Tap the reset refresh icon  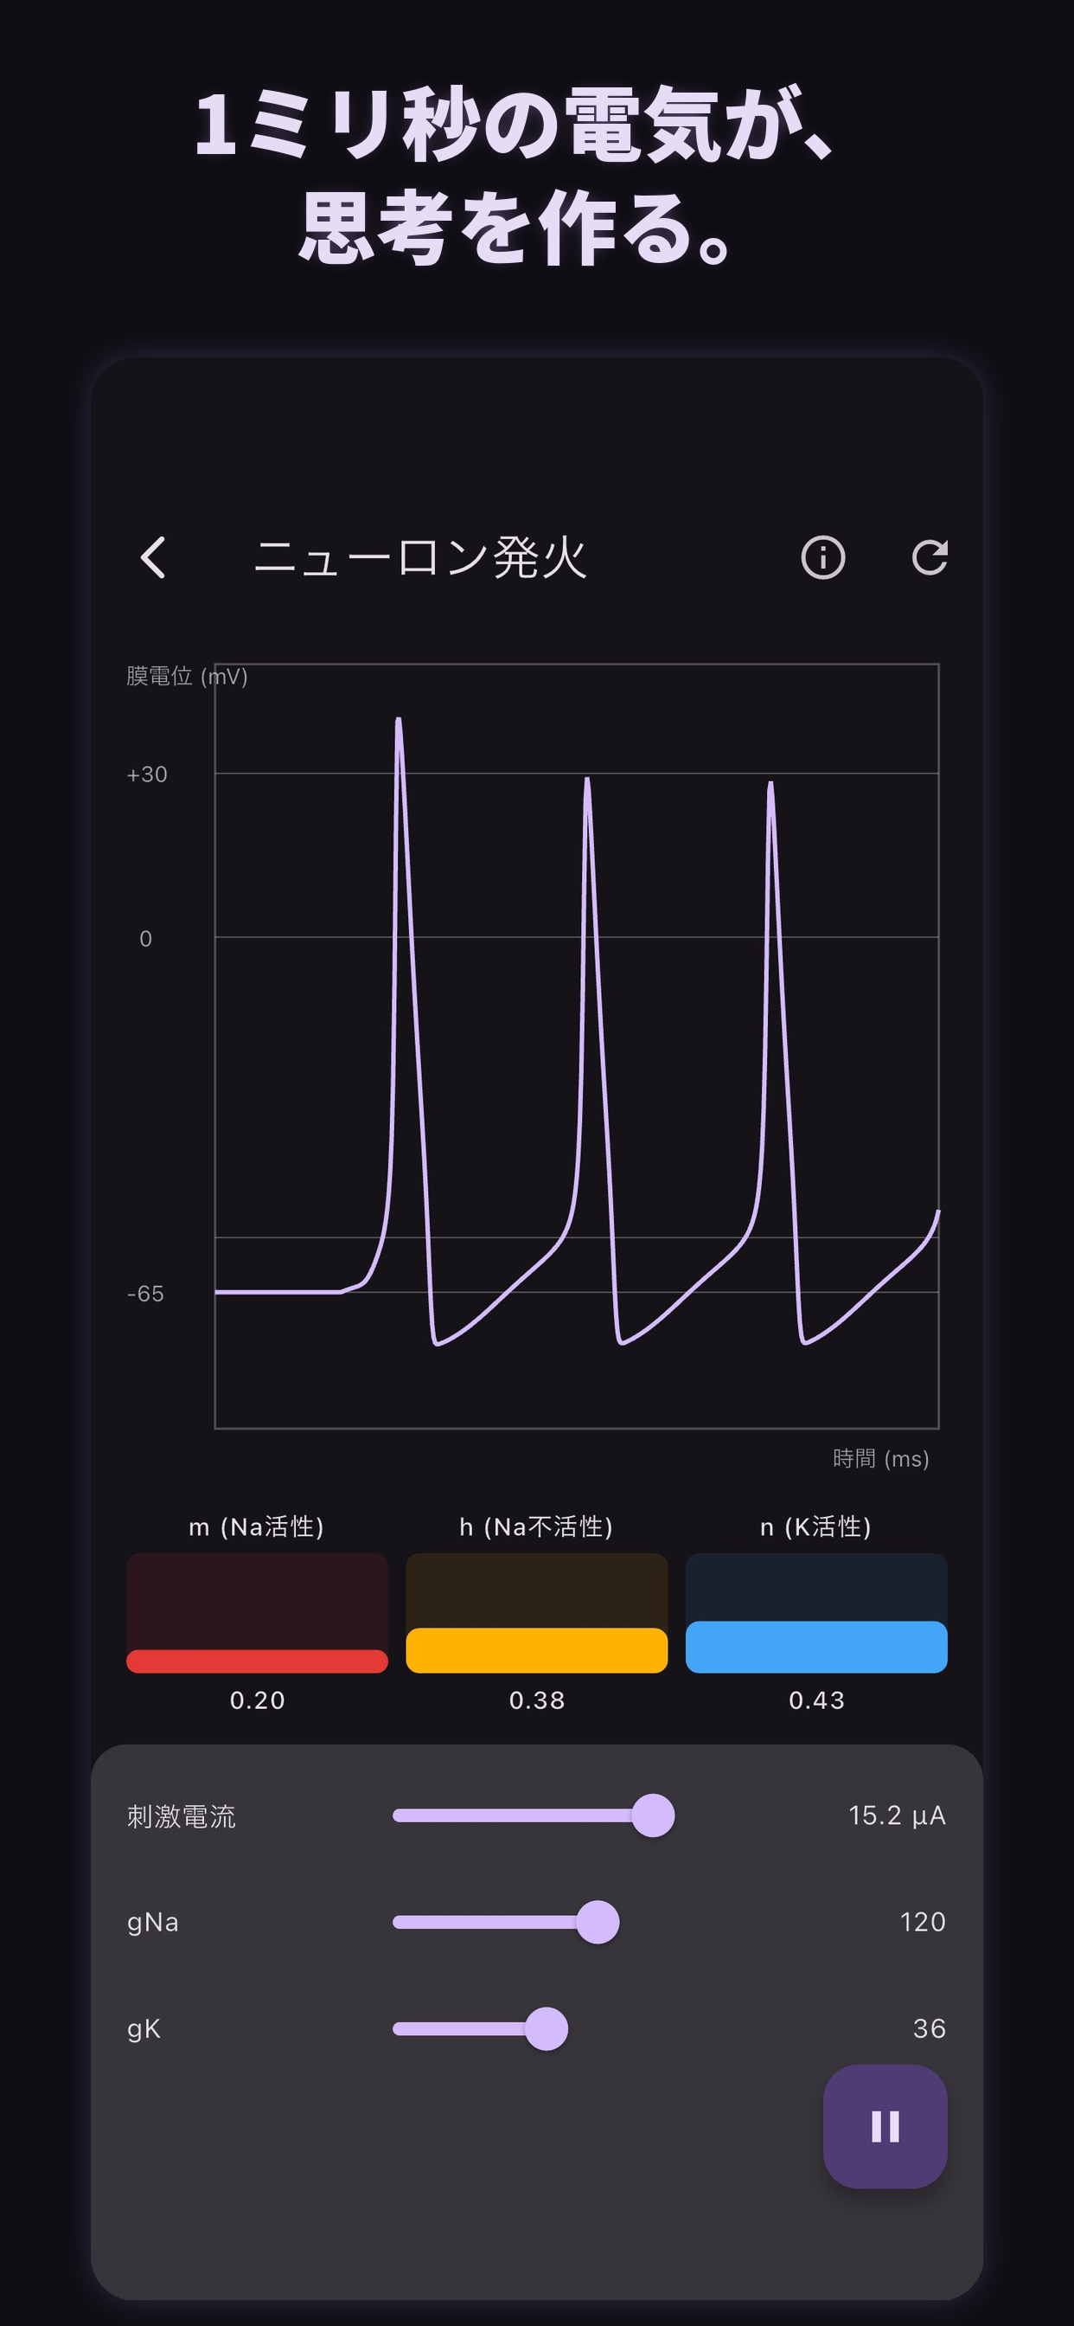[930, 557]
